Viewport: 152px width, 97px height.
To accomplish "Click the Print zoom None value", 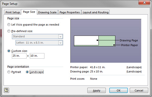I will 94,79.
